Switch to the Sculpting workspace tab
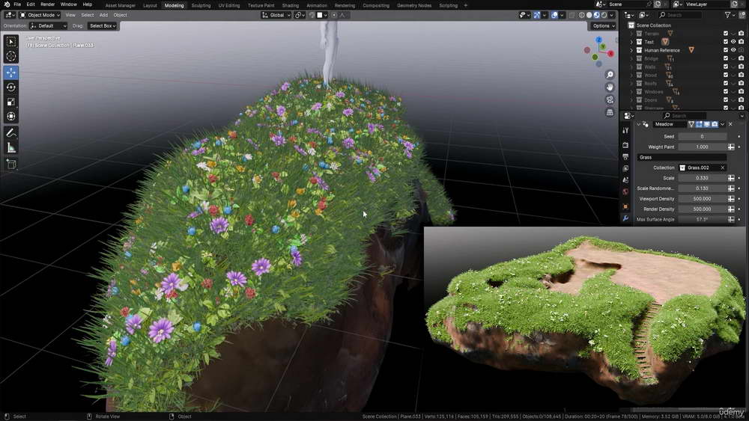The height and width of the screenshot is (421, 749). point(201,5)
